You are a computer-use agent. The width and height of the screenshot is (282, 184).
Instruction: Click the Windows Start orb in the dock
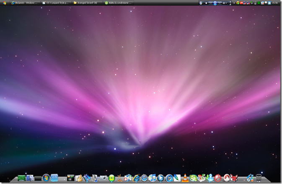46,178
